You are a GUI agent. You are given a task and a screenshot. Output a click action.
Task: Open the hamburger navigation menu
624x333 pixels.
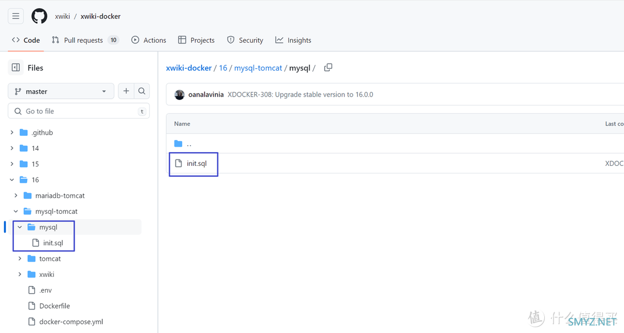tap(16, 16)
